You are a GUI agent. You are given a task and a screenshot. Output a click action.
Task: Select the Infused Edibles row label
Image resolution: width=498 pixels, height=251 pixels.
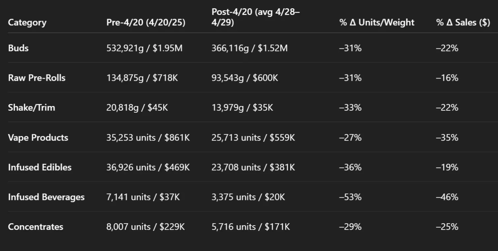click(x=40, y=167)
